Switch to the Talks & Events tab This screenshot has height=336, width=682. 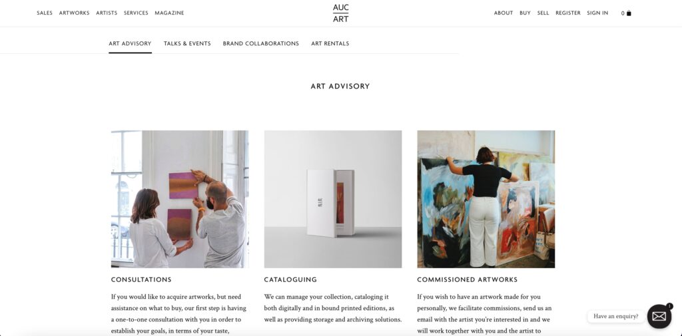point(187,43)
